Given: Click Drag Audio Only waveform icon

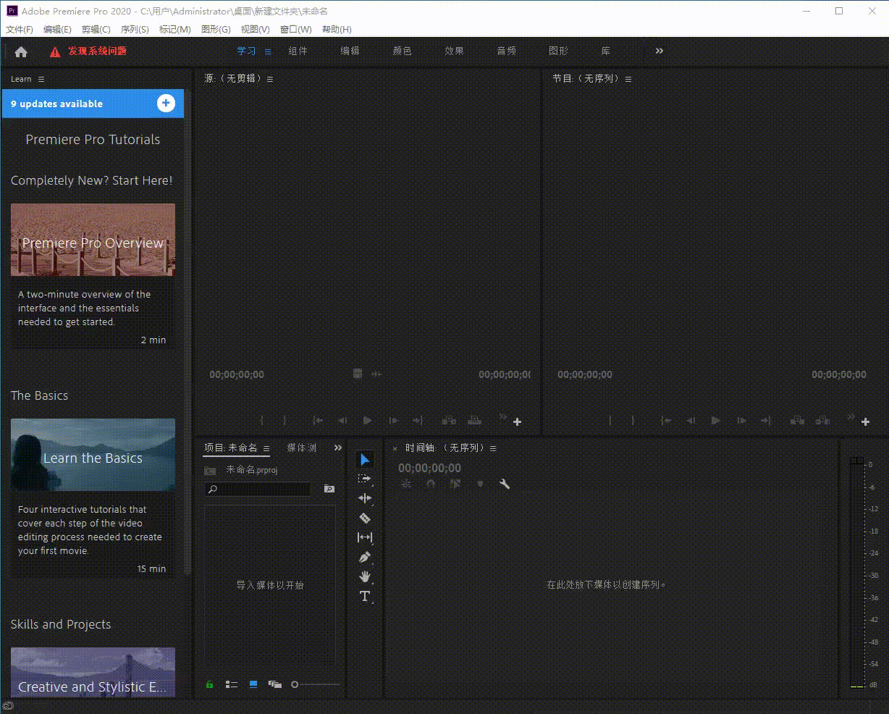Looking at the screenshot, I should click(x=376, y=374).
